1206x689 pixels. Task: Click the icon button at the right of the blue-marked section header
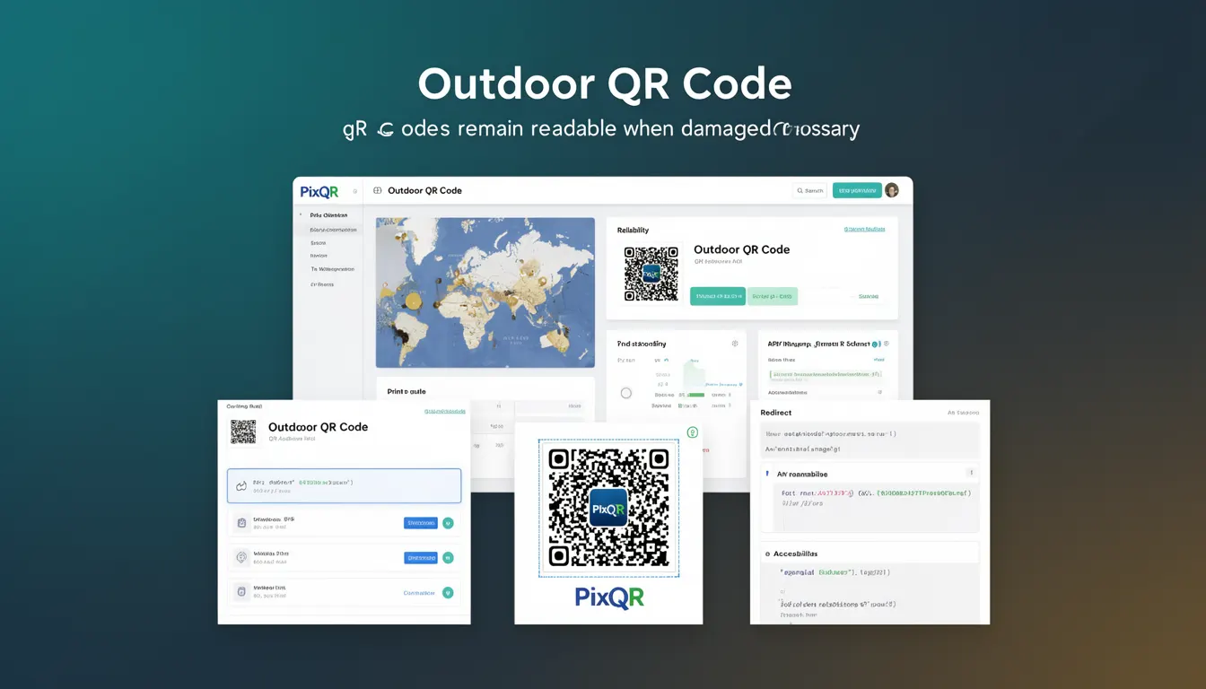tap(970, 473)
